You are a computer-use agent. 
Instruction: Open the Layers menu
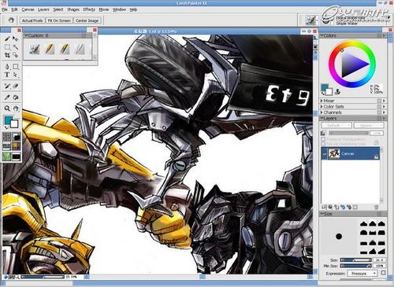pyautogui.click(x=43, y=9)
